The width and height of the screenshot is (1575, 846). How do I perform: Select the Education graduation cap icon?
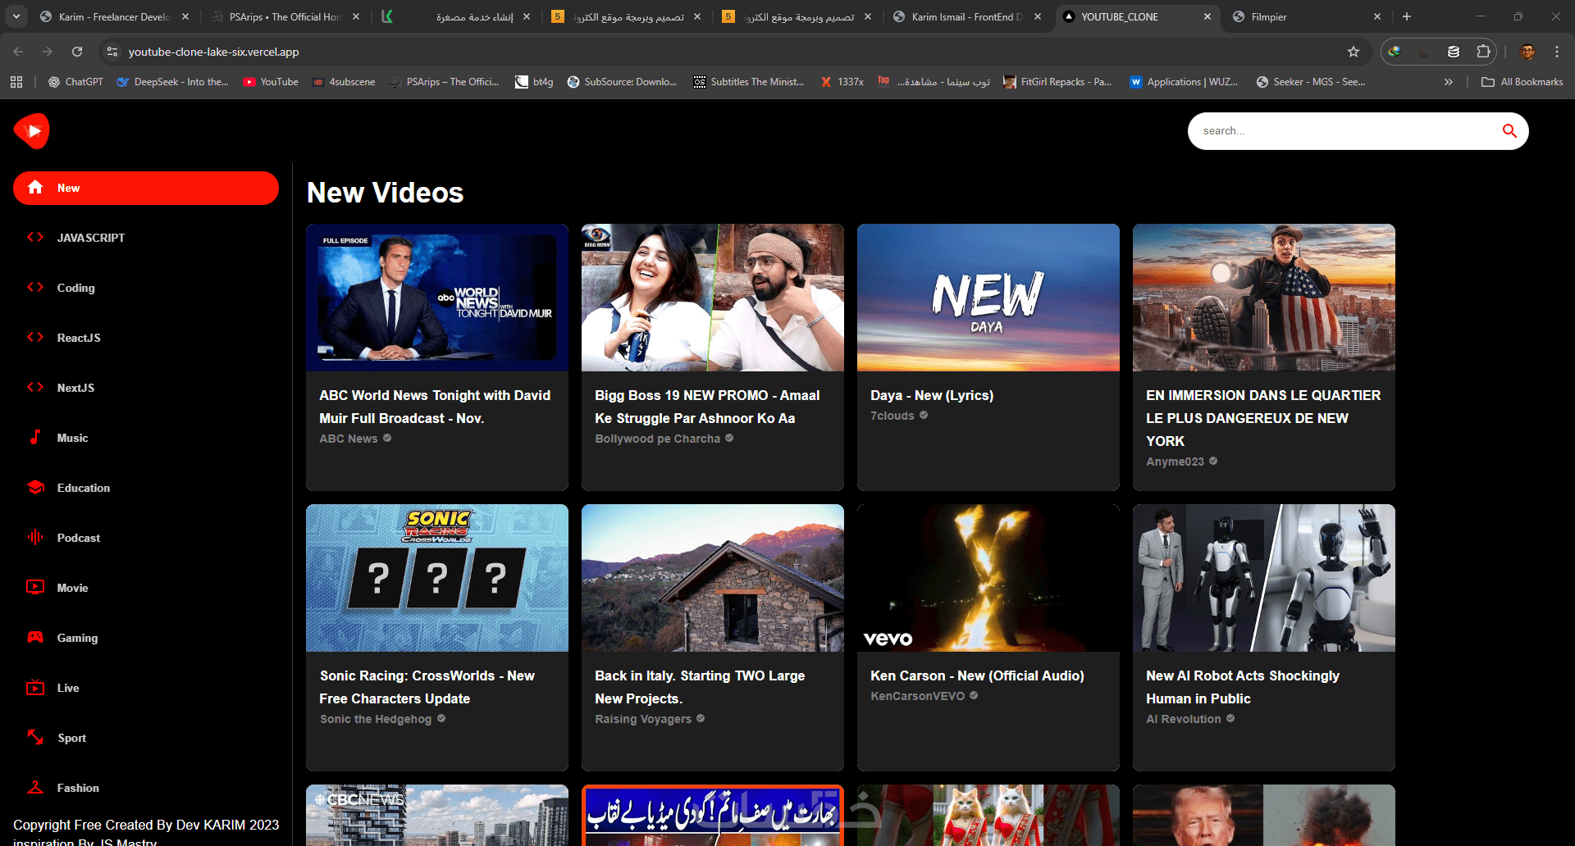[35, 488]
